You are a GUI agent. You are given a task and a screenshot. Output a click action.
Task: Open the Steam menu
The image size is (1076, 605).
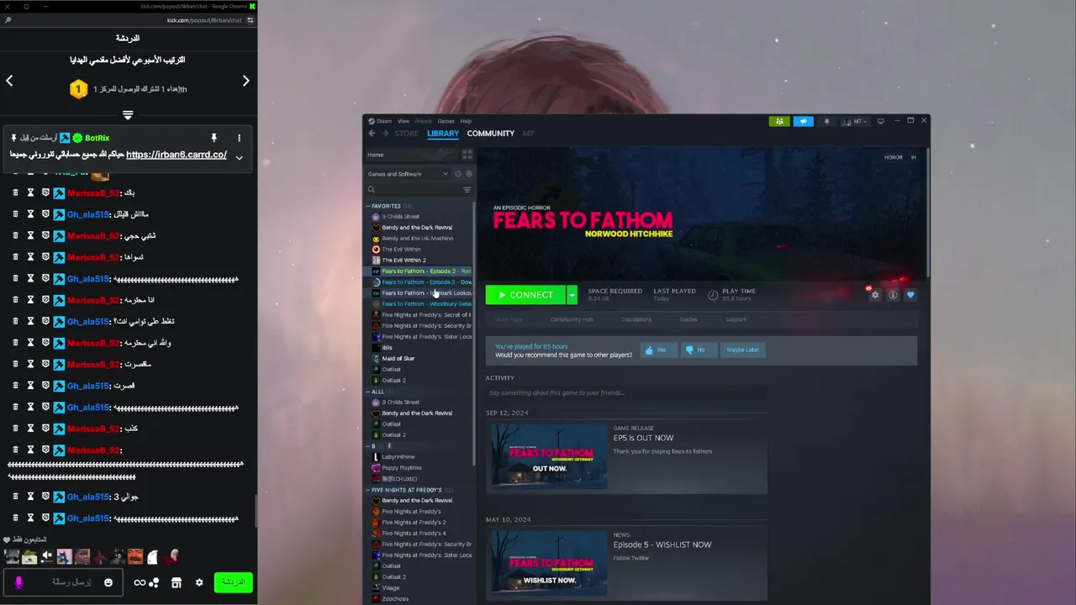381,121
